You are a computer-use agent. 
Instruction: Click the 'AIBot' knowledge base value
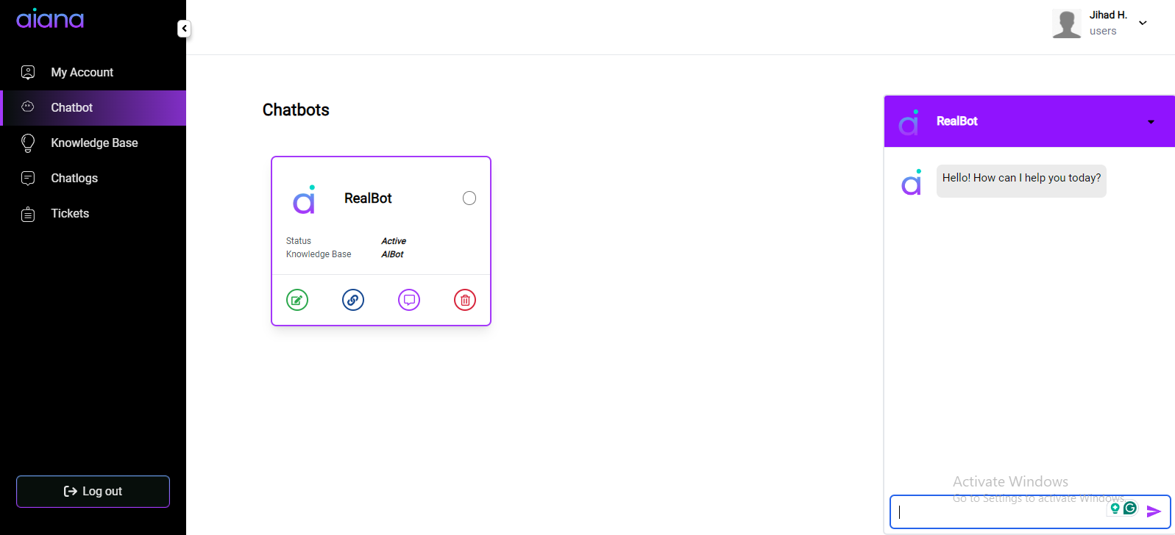point(392,254)
